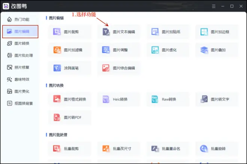Go to 抠图换背景 in sidebar
The image size is (247, 164).
pyautogui.click(x=20, y=103)
